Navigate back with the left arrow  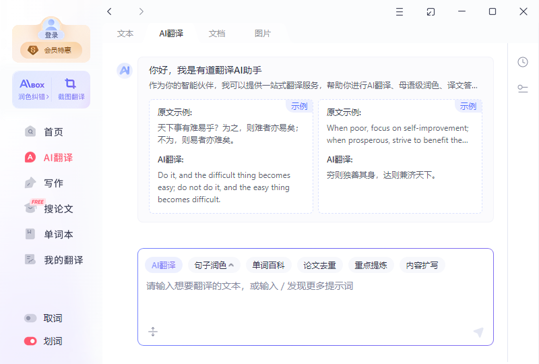coord(110,11)
